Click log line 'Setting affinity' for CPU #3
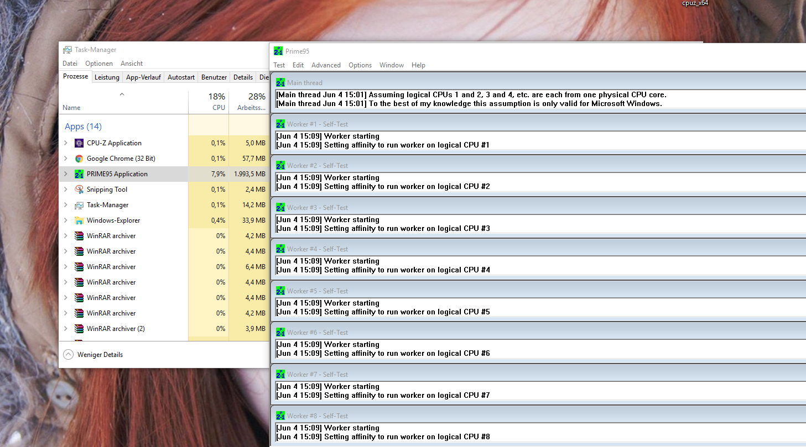 [383, 228]
